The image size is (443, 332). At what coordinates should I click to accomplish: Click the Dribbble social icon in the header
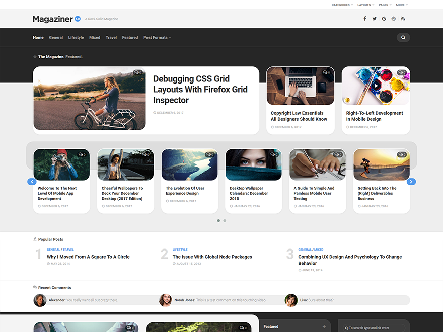point(393,18)
